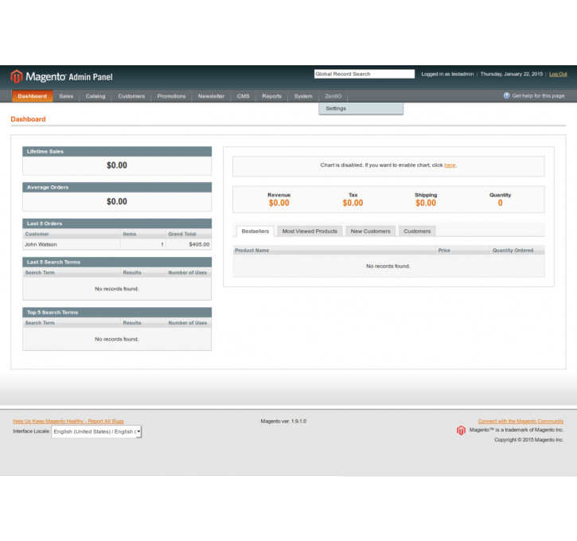Image resolution: width=577 pixels, height=541 pixels.
Task: Click Number of Uses header under Top 5 Search Terms
Action: point(189,323)
